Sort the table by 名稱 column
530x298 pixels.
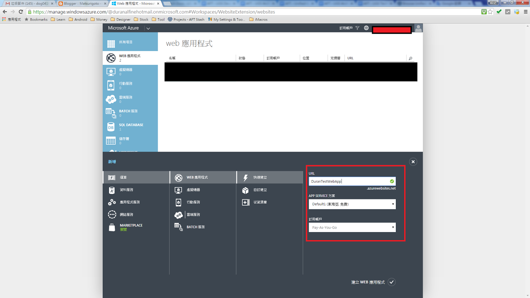(172, 58)
